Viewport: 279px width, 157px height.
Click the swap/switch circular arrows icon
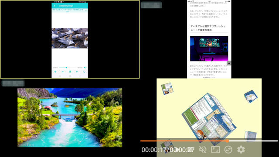pyautogui.click(x=228, y=150)
